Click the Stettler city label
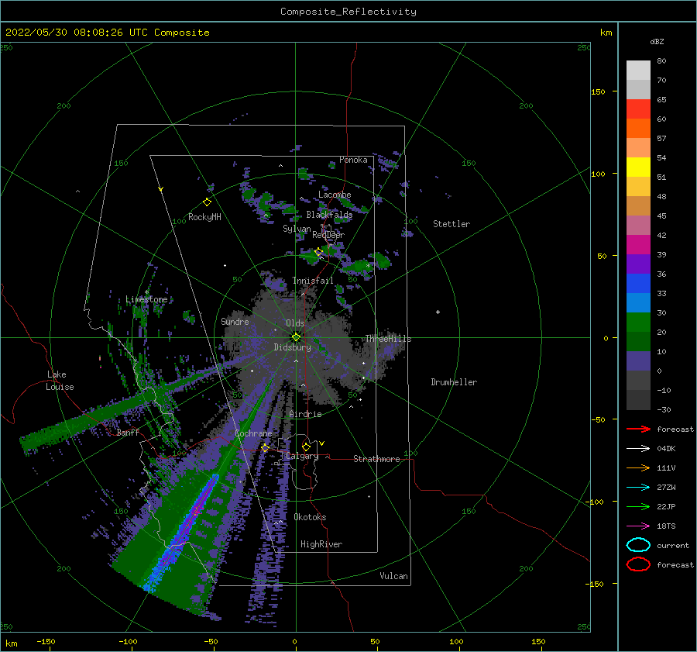Screen dimensions: 697x652 (452, 224)
